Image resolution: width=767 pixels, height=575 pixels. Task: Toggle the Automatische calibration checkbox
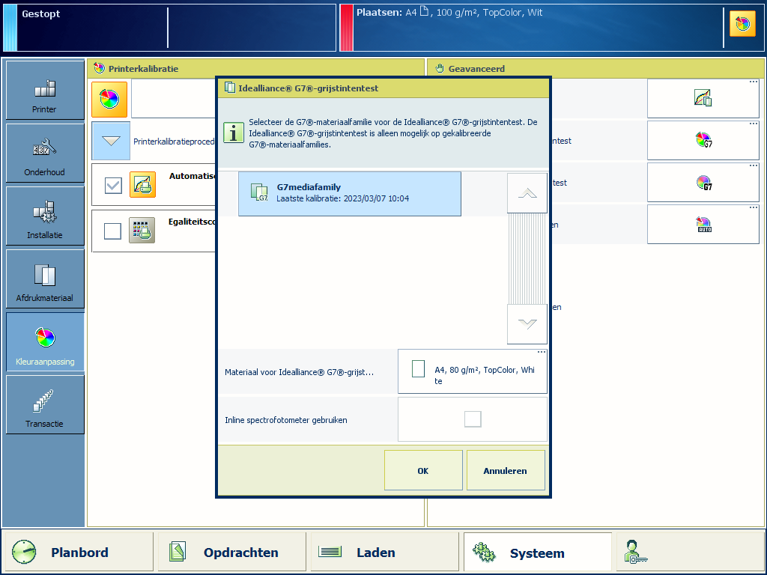click(113, 185)
